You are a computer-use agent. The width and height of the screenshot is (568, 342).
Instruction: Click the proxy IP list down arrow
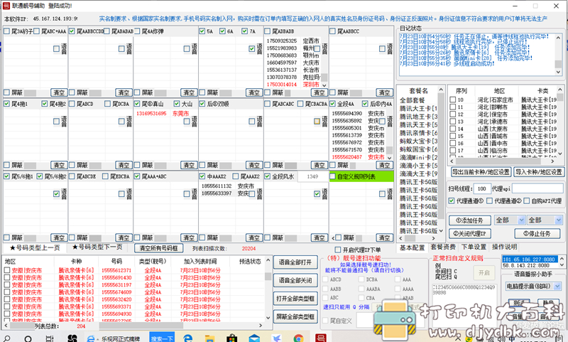click(562, 265)
